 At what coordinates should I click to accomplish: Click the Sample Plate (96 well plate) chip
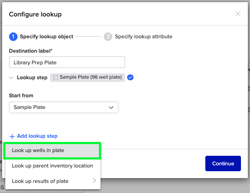click(x=87, y=78)
